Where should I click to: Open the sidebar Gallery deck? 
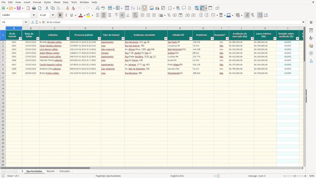click(x=311, y=46)
